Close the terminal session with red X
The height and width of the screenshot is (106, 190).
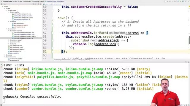click(x=1, y=67)
